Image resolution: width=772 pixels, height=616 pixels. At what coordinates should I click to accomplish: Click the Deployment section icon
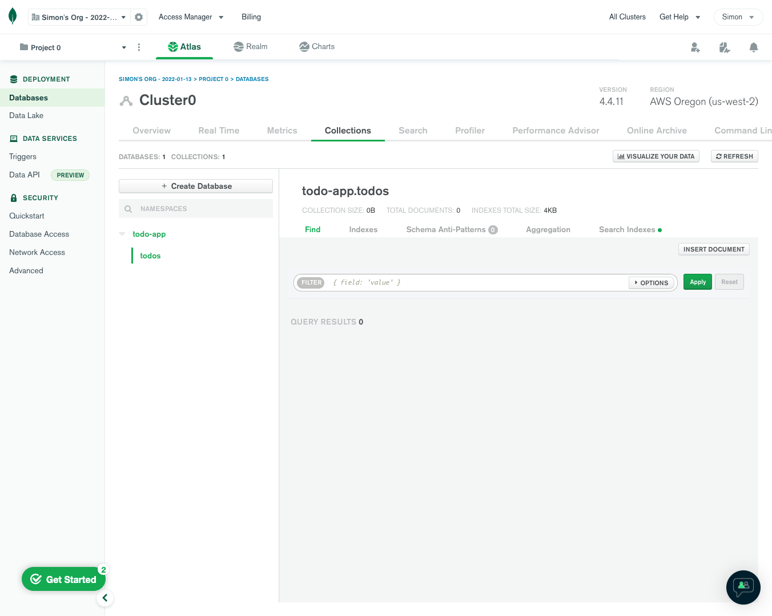pos(14,79)
